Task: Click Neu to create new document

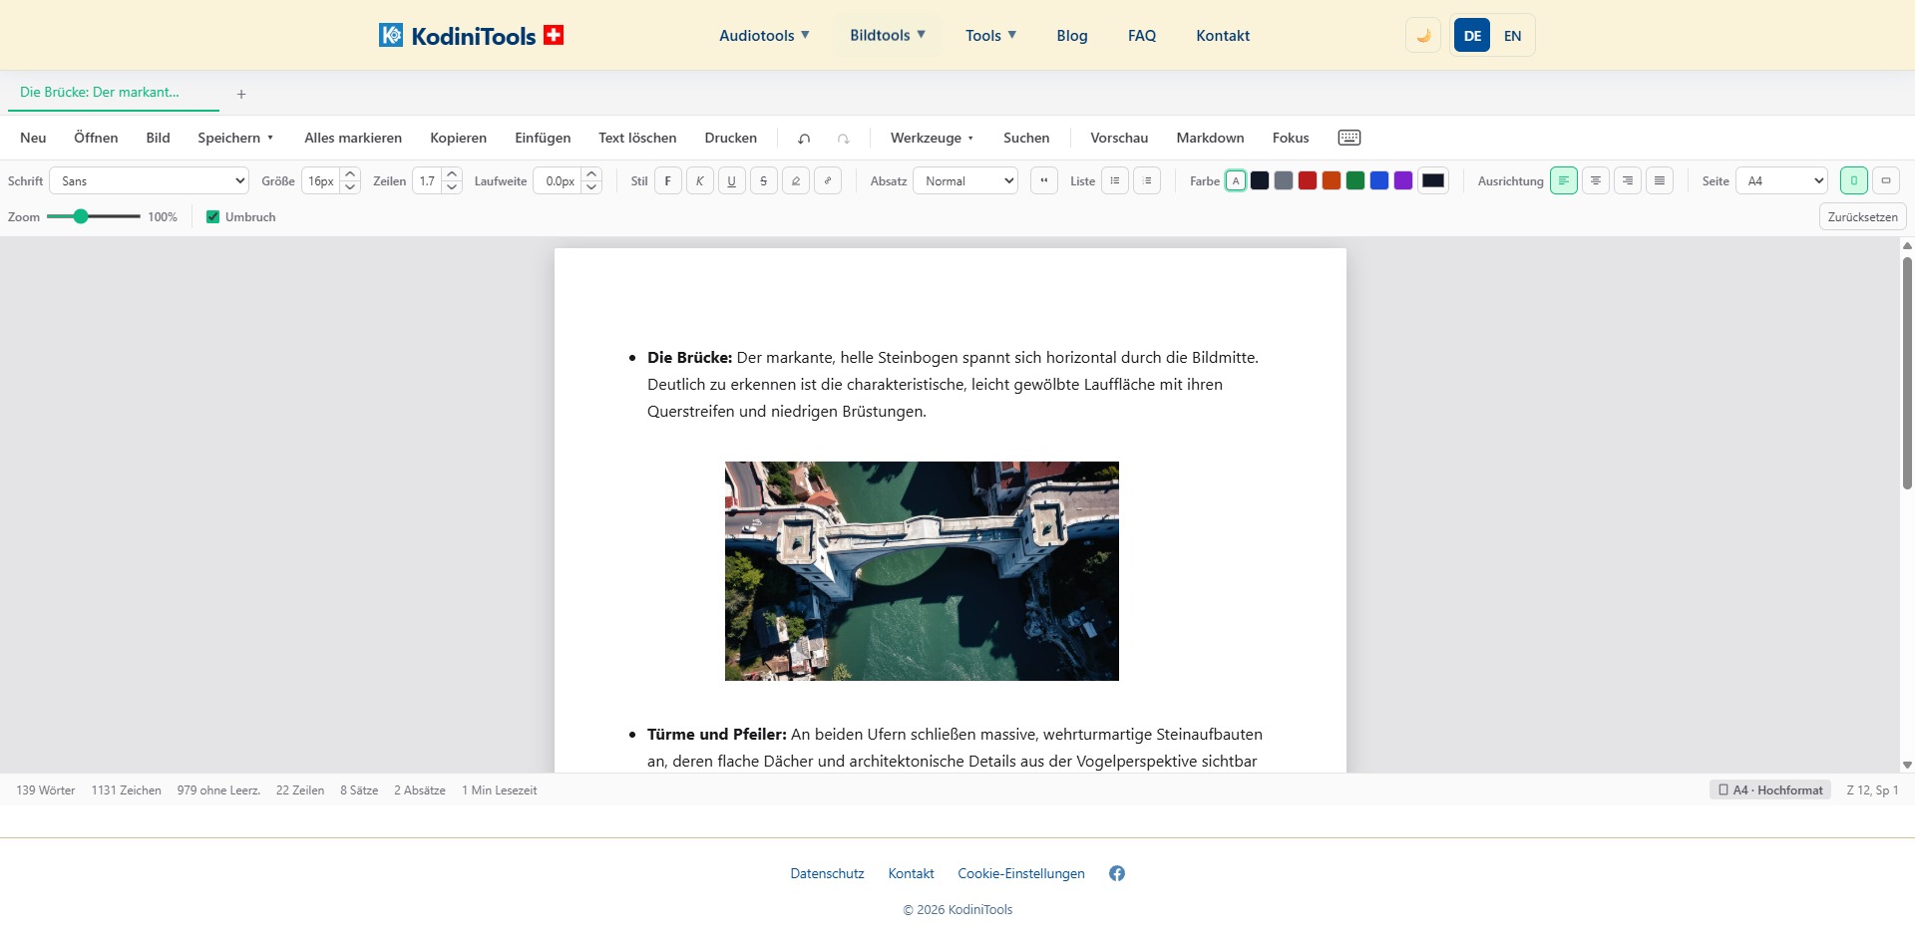Action: click(33, 138)
